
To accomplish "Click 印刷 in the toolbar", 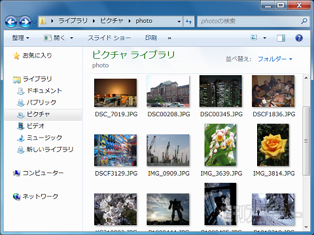I will click(x=151, y=38).
